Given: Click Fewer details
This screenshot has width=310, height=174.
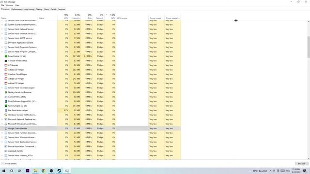Looking at the screenshot, I should 9,164.
